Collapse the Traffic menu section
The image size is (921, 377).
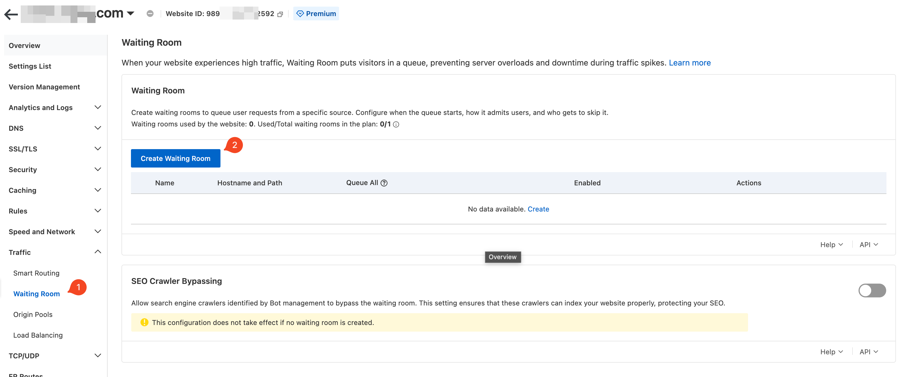pyautogui.click(x=97, y=252)
